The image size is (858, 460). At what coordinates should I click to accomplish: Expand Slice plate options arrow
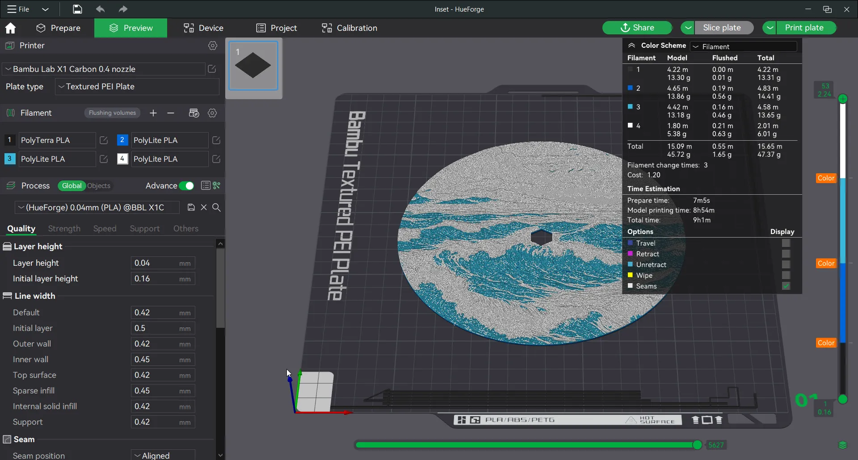point(688,28)
